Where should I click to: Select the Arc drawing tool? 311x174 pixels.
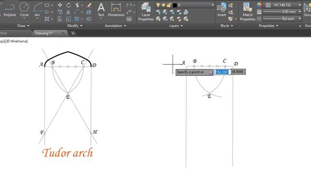tap(37, 10)
